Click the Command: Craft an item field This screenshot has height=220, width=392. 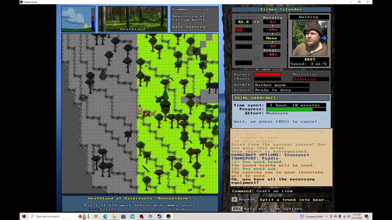click(x=281, y=191)
